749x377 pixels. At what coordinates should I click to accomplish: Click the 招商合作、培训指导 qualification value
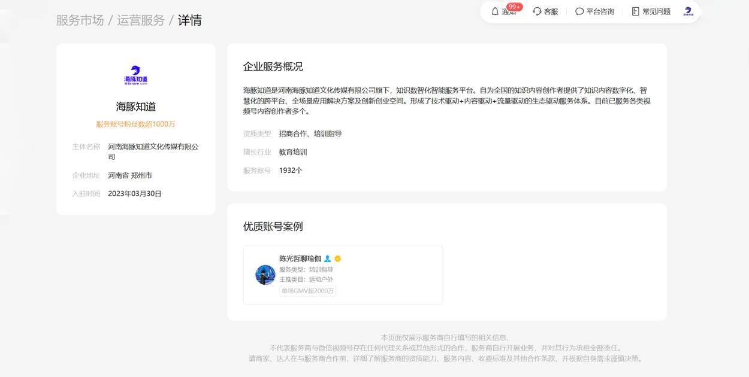[x=310, y=133]
